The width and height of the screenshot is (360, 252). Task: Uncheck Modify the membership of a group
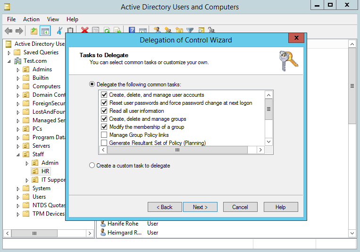click(104, 127)
